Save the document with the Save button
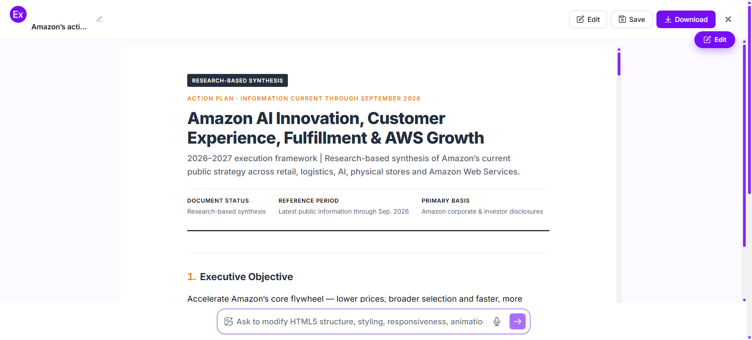The width and height of the screenshot is (752, 340). pos(631,19)
